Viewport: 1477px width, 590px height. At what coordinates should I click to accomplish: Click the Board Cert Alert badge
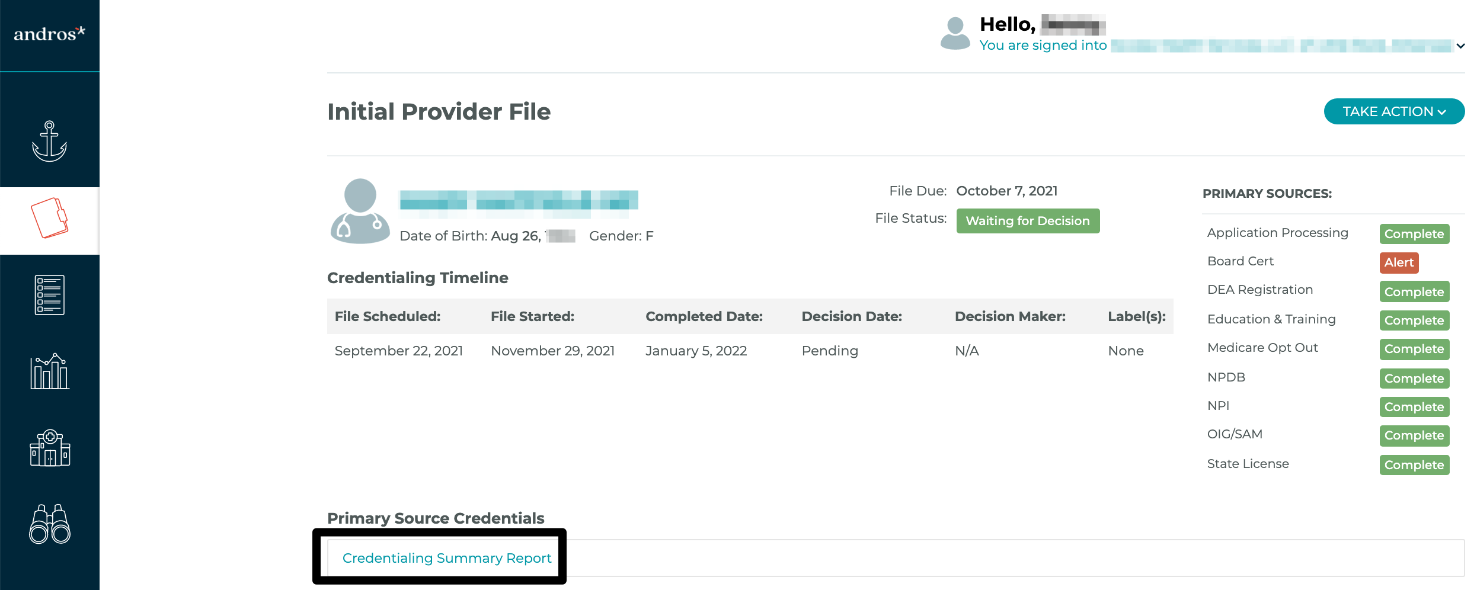[x=1399, y=262]
